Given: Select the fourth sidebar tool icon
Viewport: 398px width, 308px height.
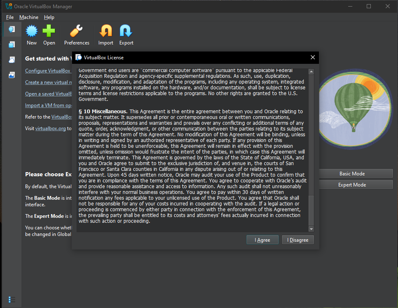Looking at the screenshot, I should (12, 75).
